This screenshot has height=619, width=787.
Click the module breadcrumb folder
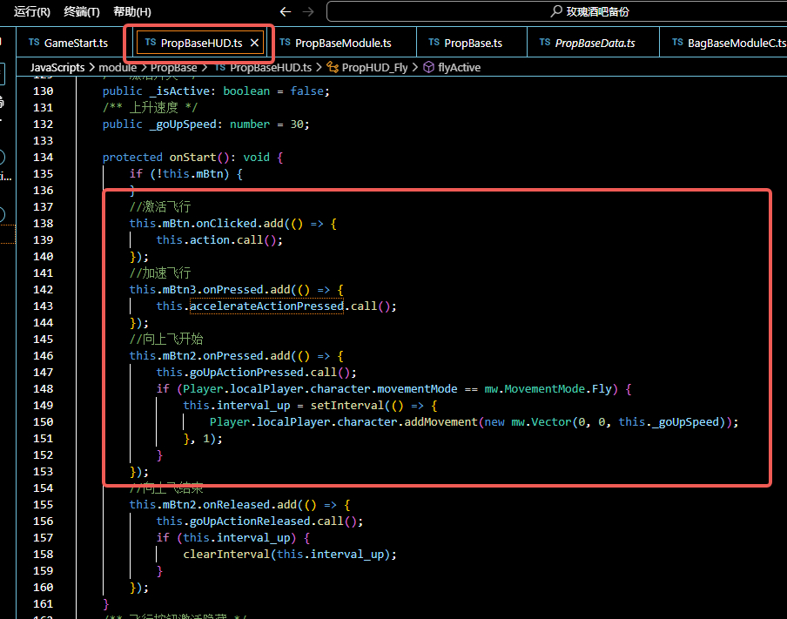(x=118, y=67)
